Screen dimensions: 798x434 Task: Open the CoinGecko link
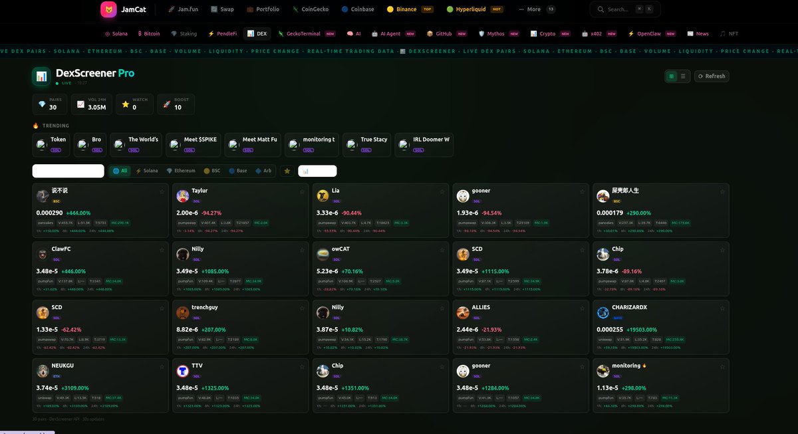click(310, 9)
